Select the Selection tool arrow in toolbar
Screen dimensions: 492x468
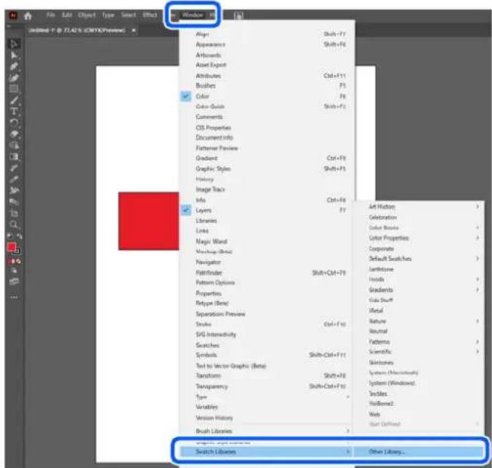tap(13, 44)
